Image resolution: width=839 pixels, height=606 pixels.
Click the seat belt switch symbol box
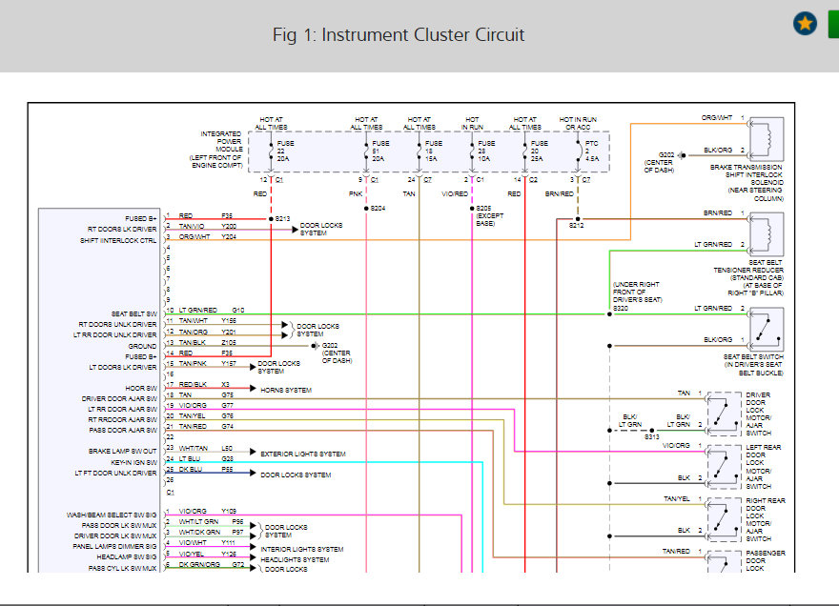point(767,330)
